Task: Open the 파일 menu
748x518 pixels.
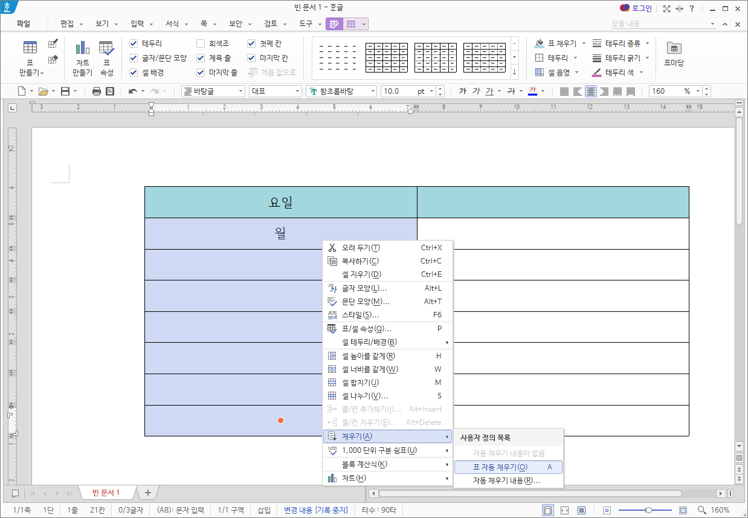Action: (x=24, y=24)
